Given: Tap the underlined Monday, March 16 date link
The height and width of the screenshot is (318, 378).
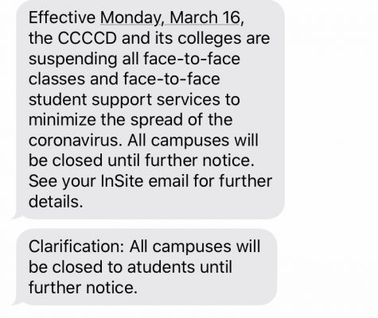Looking at the screenshot, I should point(170,17).
